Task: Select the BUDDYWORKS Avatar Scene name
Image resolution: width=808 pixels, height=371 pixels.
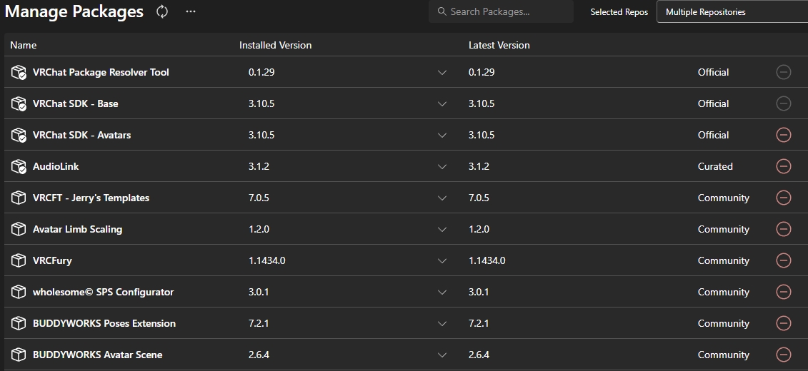Action: click(x=97, y=355)
